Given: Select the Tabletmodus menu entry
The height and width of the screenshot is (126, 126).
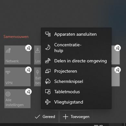Looking at the screenshot, I should pyautogui.click(x=76, y=92).
